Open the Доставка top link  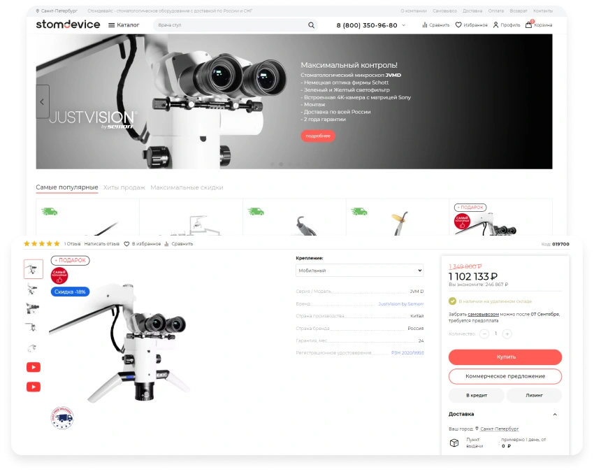(472, 11)
